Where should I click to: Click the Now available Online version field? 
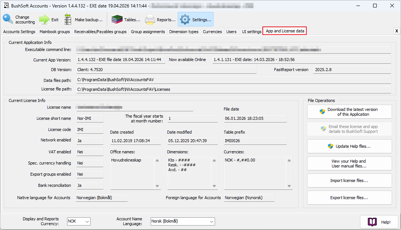(x=302, y=60)
